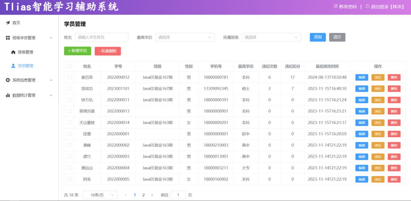Click 编辑 button for 崔百泉

click(x=362, y=77)
